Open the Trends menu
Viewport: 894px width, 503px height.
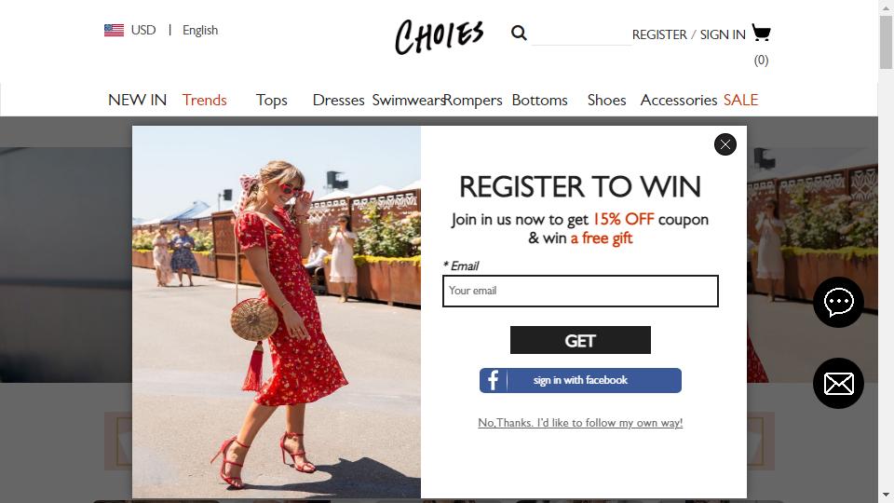pos(205,100)
